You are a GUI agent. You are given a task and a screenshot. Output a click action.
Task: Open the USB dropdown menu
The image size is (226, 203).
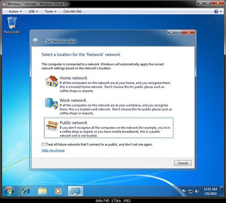coord(33,11)
